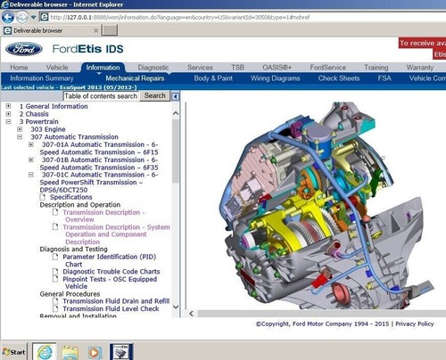Click content pane scroll left arrow
The height and width of the screenshot is (360, 446).
click(x=192, y=314)
